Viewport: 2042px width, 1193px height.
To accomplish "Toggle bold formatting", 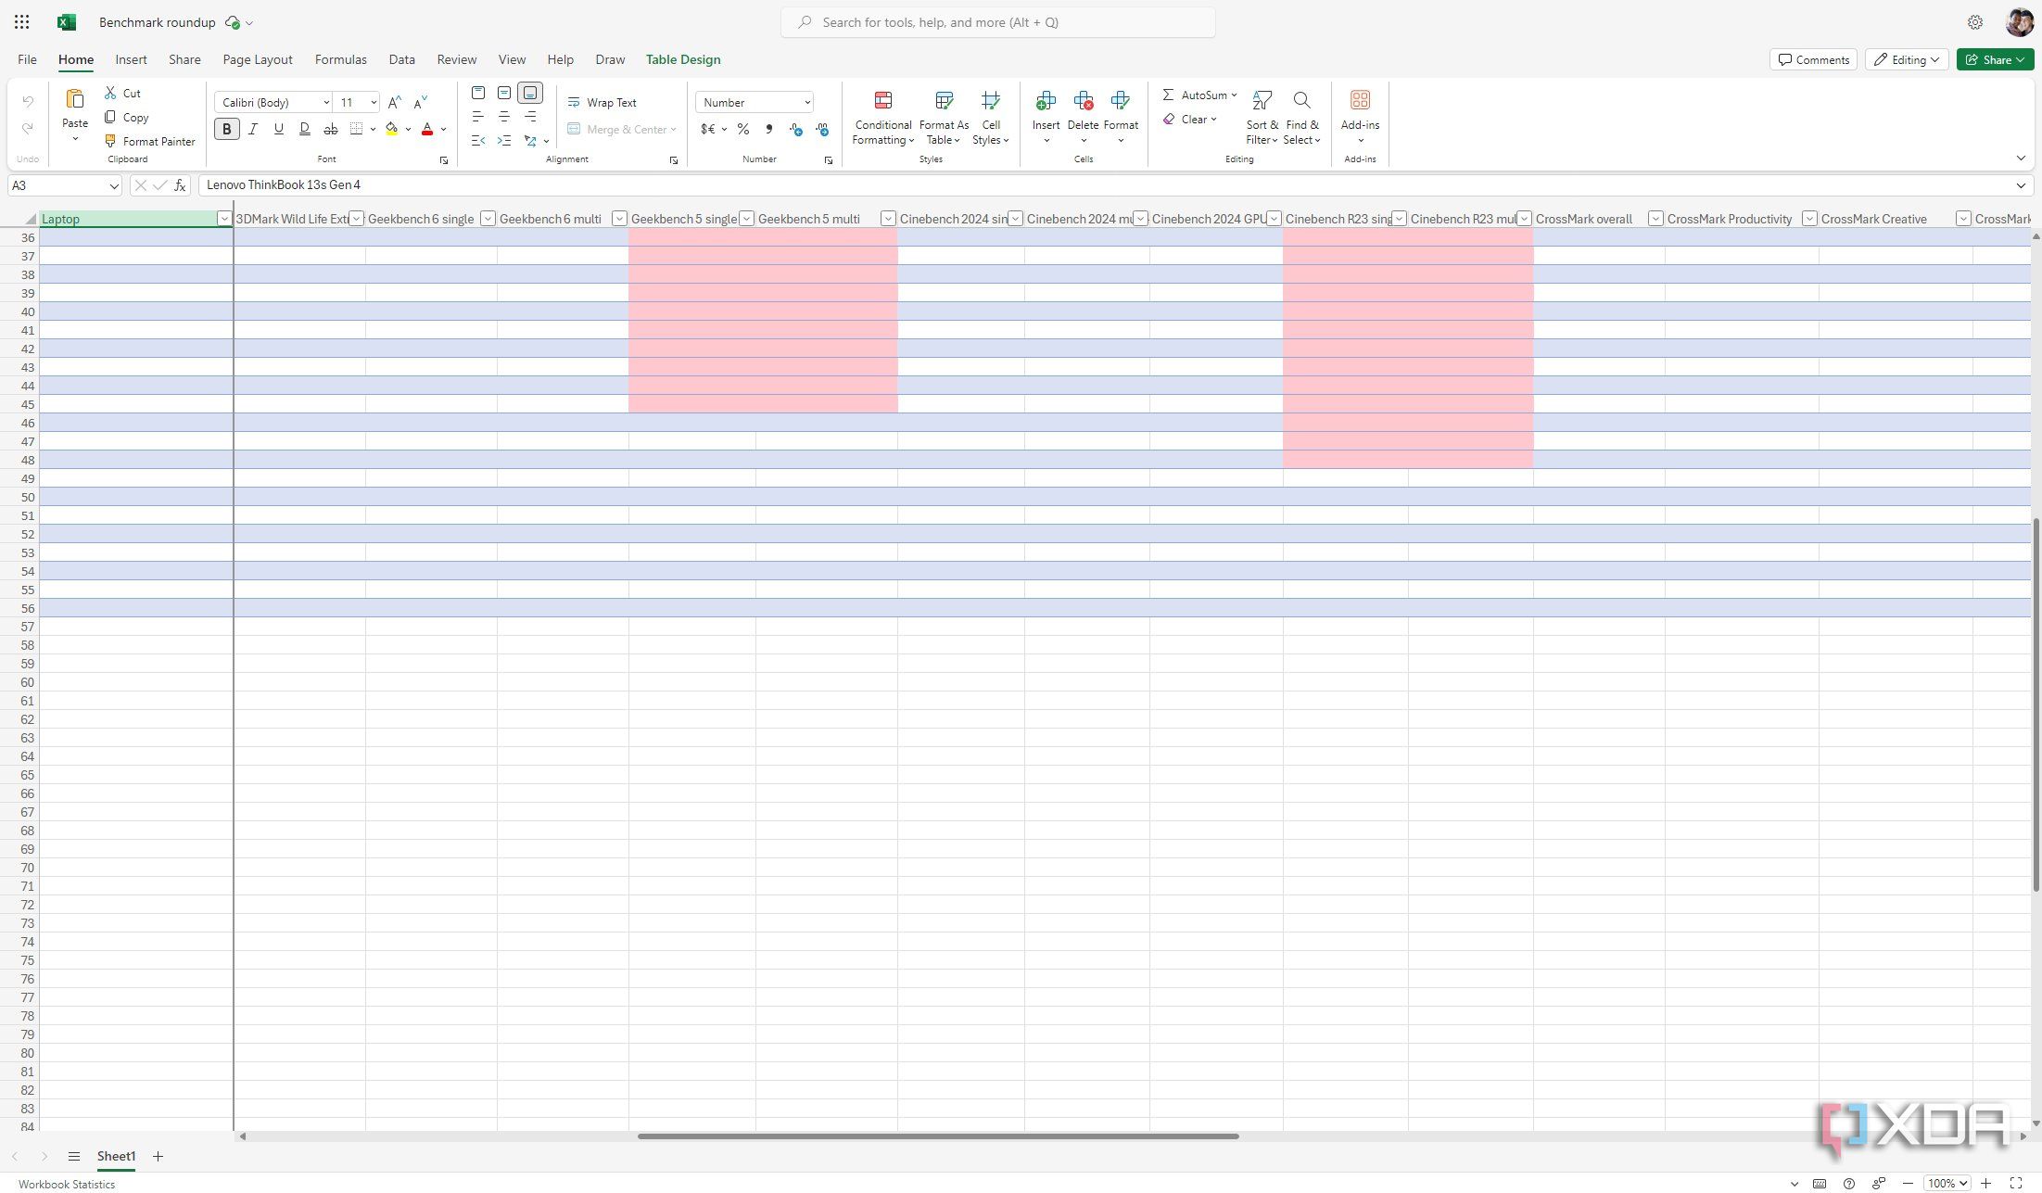I will tap(227, 129).
